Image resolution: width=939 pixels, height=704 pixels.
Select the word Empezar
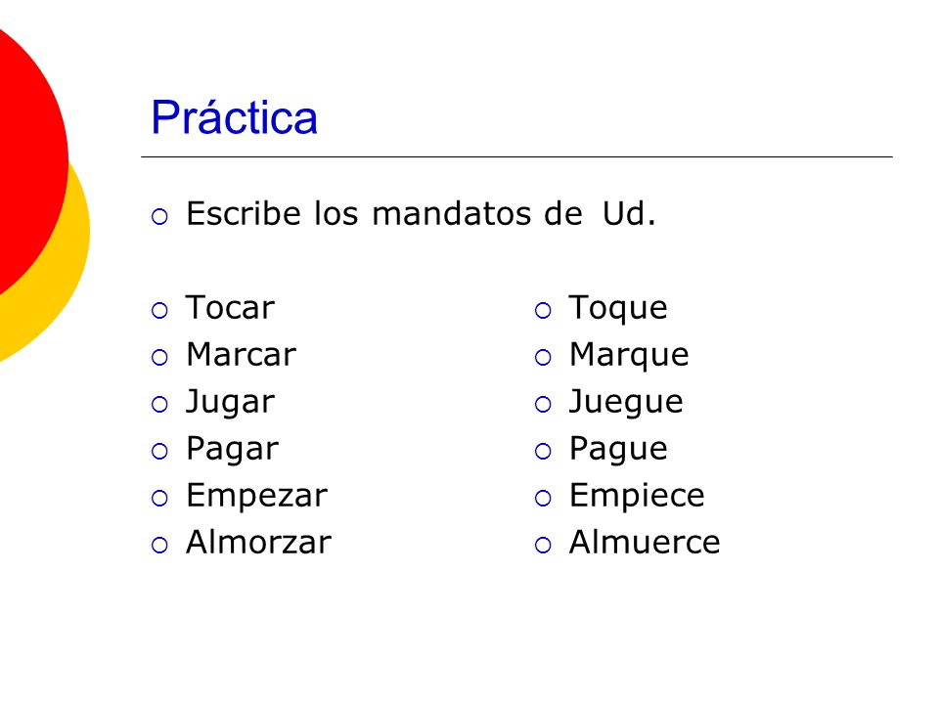point(257,496)
